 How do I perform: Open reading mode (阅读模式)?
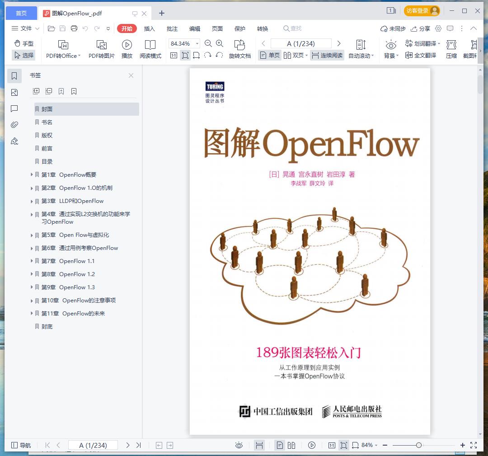coord(150,49)
